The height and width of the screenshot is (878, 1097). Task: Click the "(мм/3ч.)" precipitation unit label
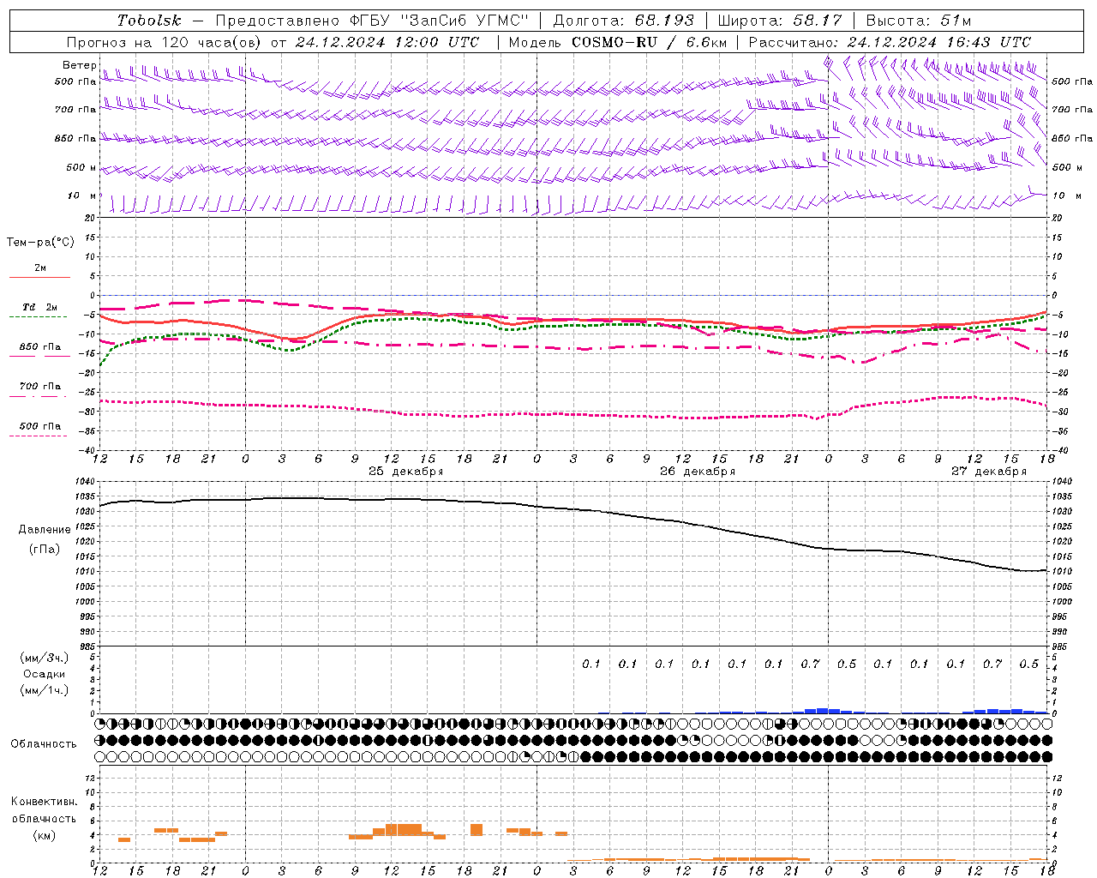[44, 658]
